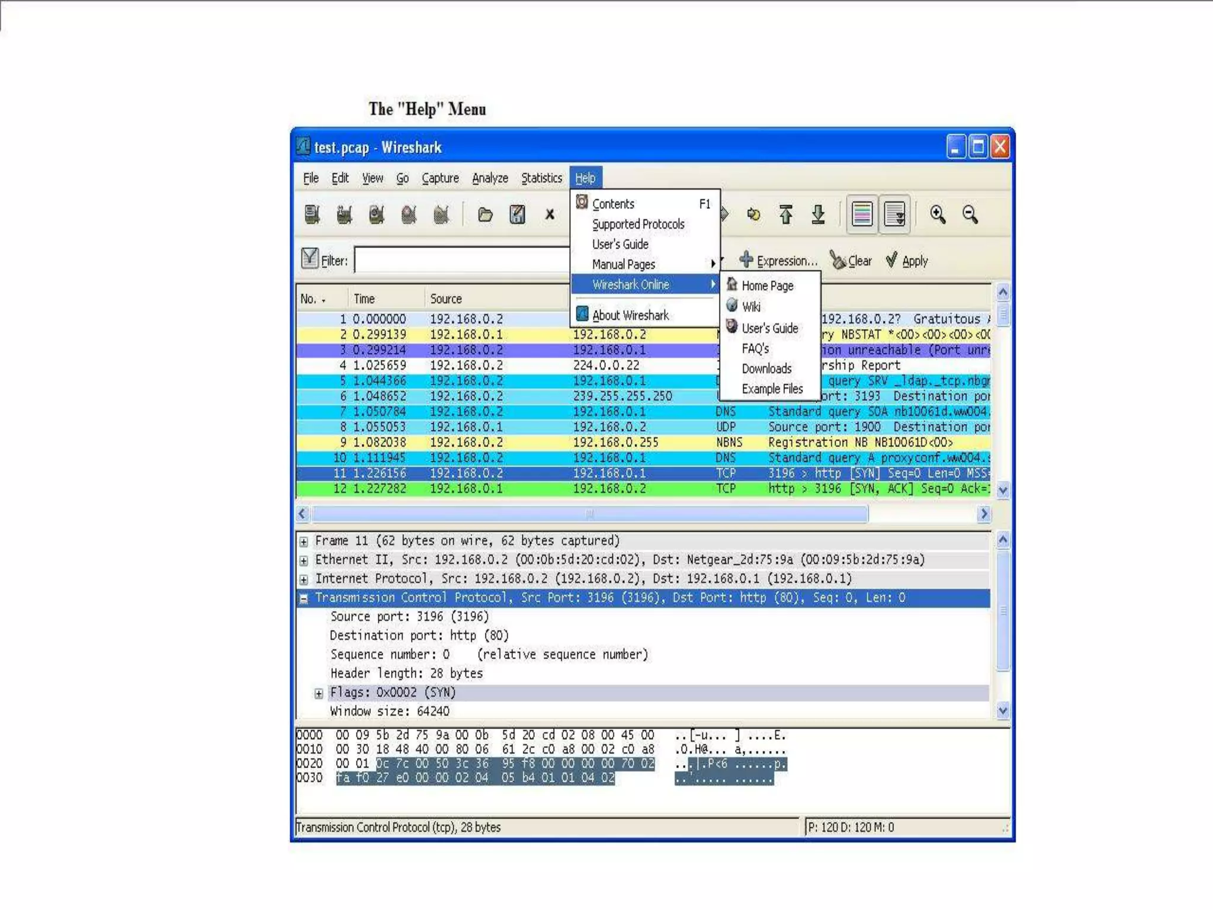Toggle auto scroll in live capture
This screenshot has height=910, width=1213.
(x=894, y=214)
